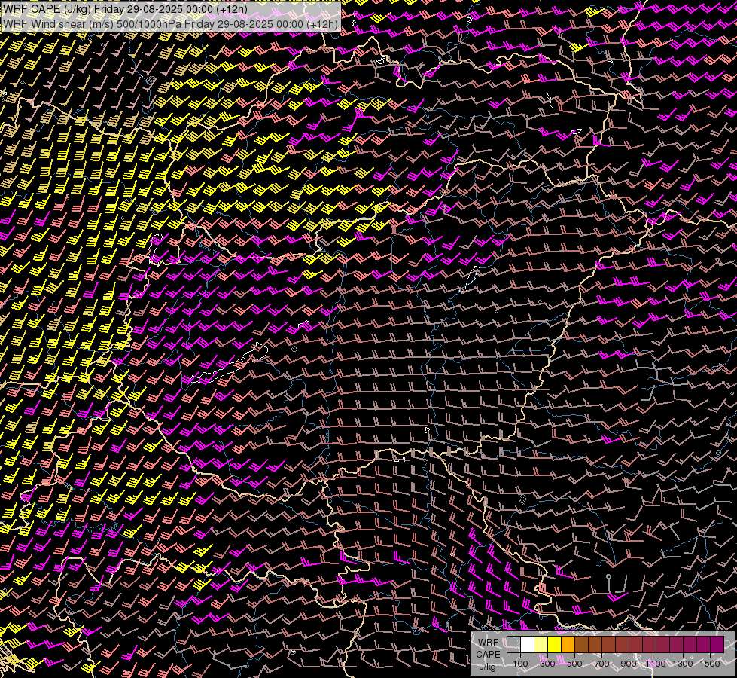Select the WRF Wind shear title line
This screenshot has width=737, height=678.
tap(170, 24)
